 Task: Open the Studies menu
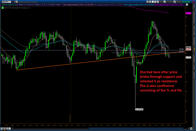coord(177,2)
